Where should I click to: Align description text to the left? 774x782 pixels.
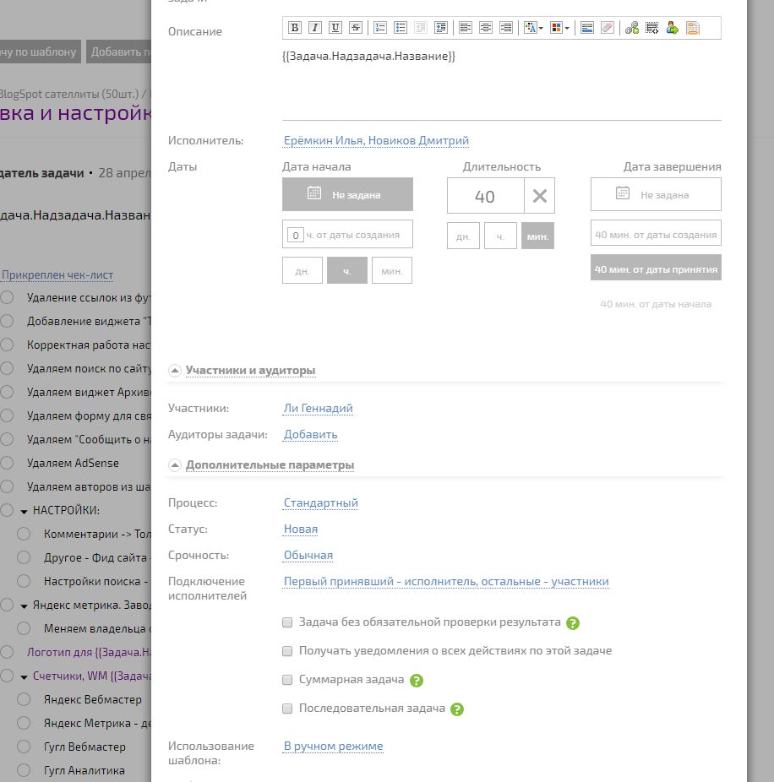(465, 28)
